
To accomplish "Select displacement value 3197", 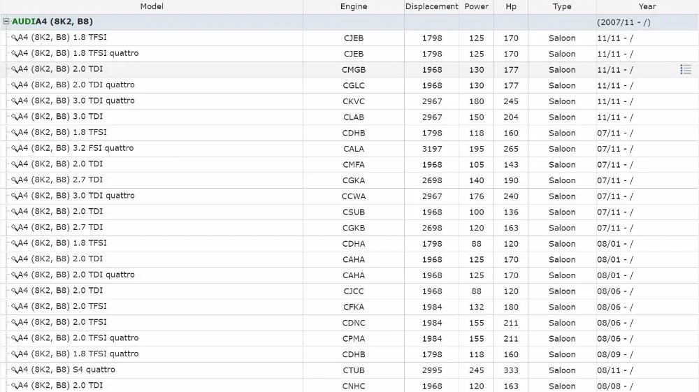I will [432, 149].
